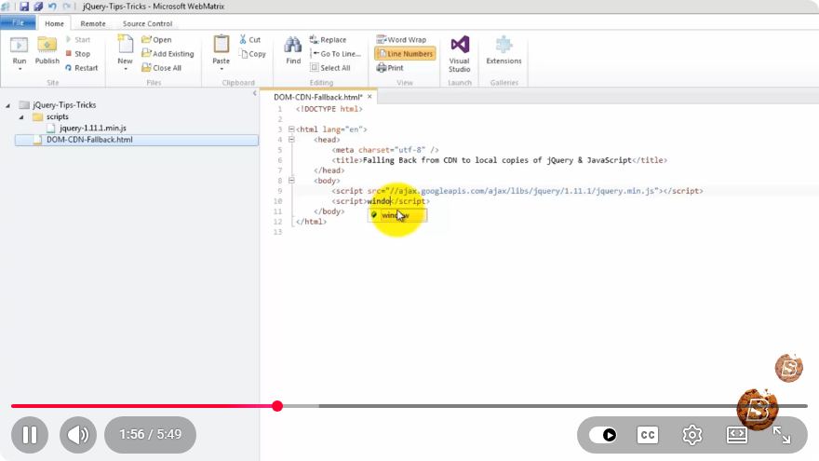The image size is (819, 461).
Task: Click the video progress bar scrubber
Action: (277, 406)
